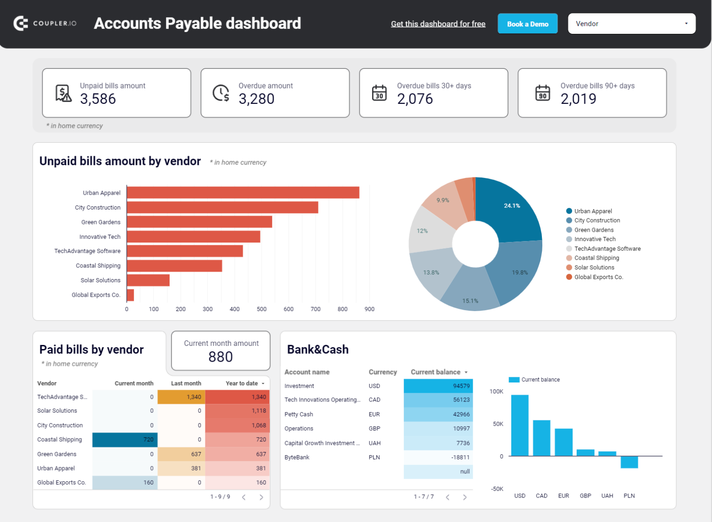
Task: Click the Global Exports Co. legend dot
Action: coord(568,277)
